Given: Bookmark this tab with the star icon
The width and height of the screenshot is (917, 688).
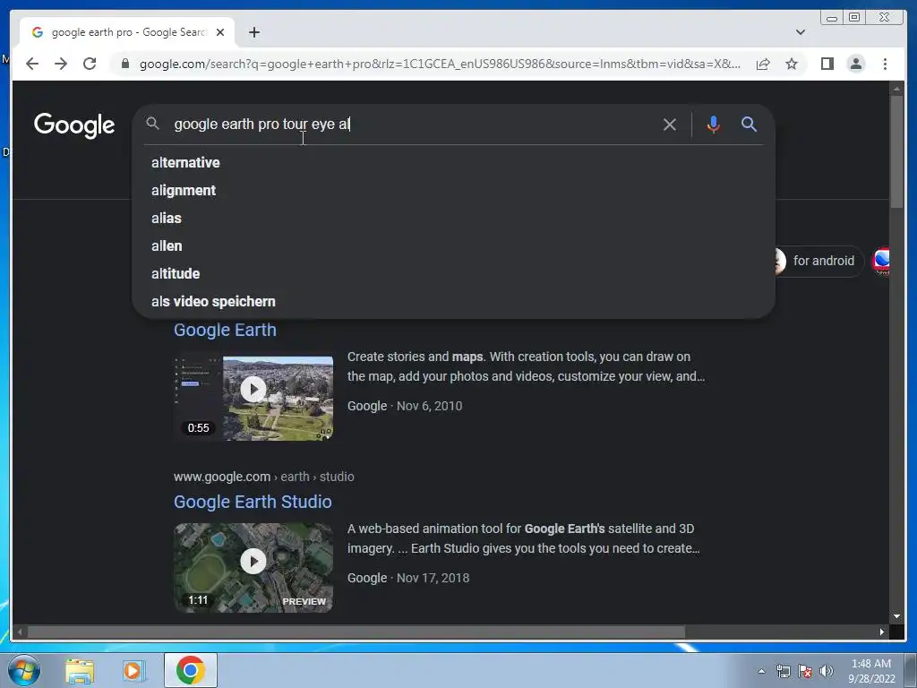Looking at the screenshot, I should (792, 64).
